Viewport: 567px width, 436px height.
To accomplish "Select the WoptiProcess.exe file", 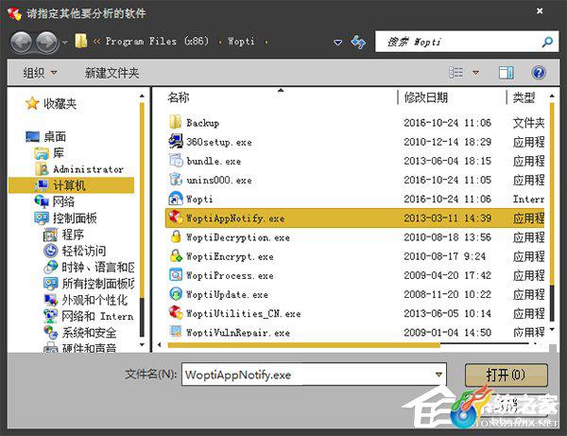I will coord(230,276).
